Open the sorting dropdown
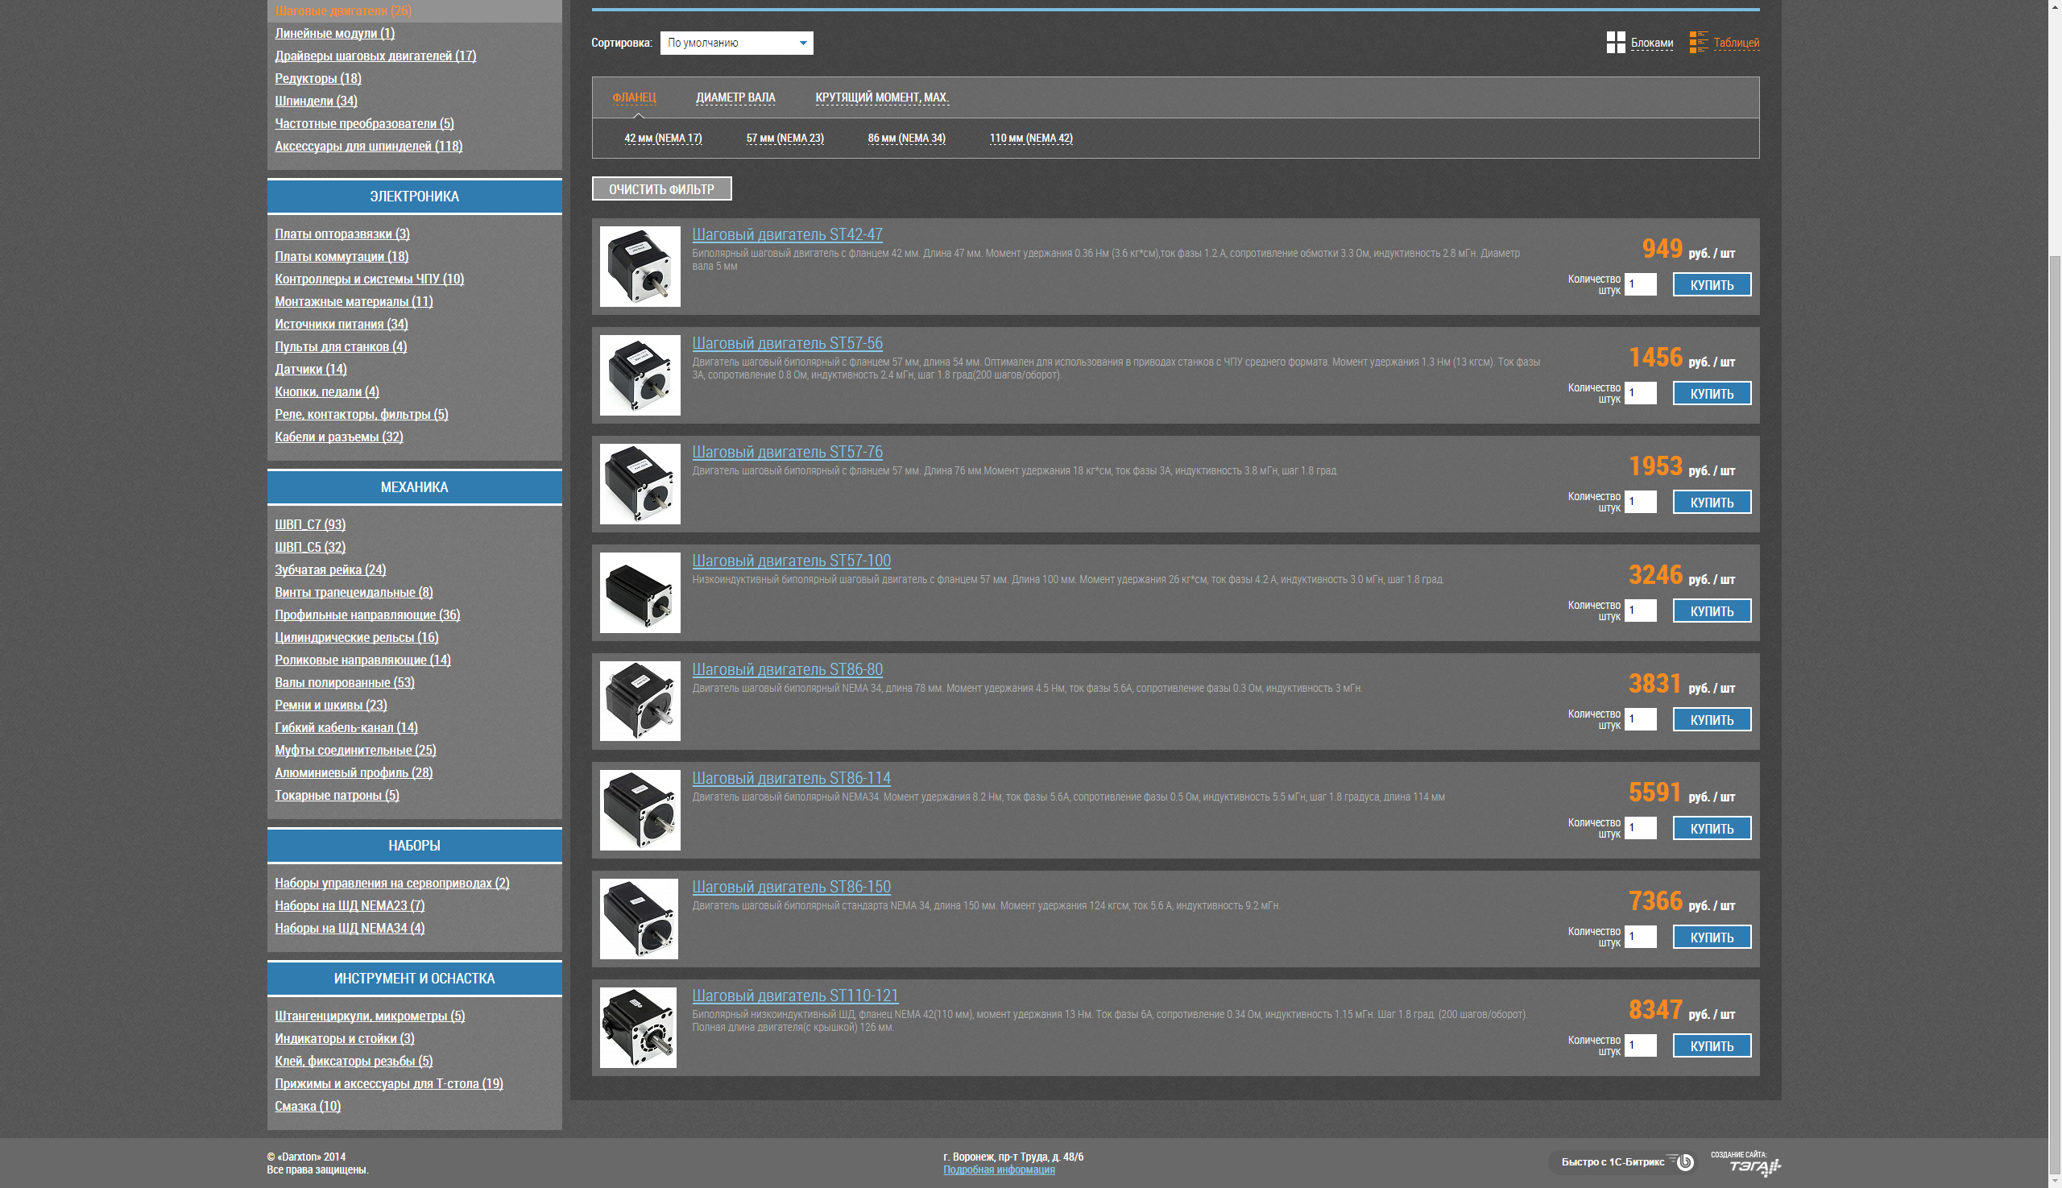The image size is (2062, 1188). (x=736, y=43)
